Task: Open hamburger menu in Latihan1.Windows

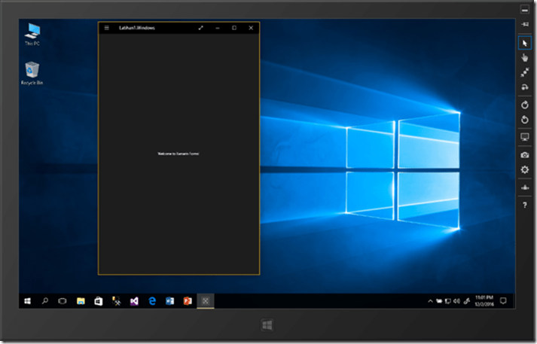Action: click(106, 28)
